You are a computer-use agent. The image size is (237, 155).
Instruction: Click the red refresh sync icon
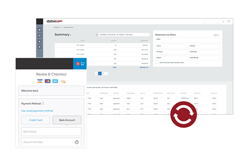click(183, 114)
